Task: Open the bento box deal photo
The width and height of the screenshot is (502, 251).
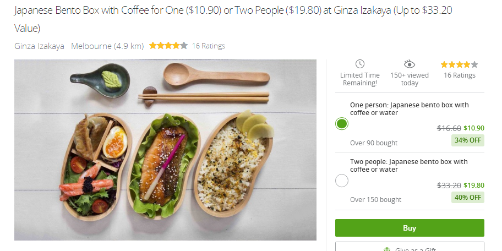Action: tap(165, 150)
